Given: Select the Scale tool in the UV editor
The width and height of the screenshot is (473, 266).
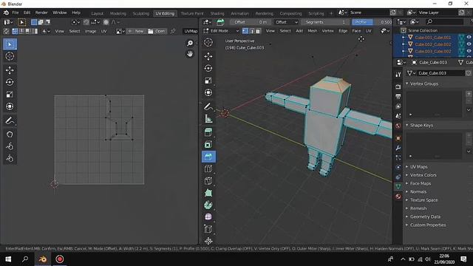Looking at the screenshot, I should coord(10,95).
